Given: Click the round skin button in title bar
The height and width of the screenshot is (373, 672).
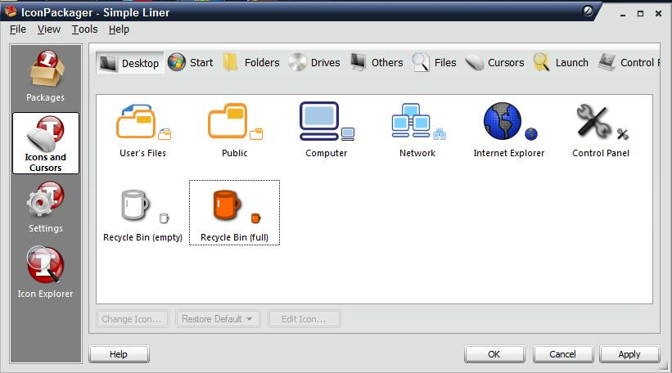Looking at the screenshot, I should tap(588, 11).
